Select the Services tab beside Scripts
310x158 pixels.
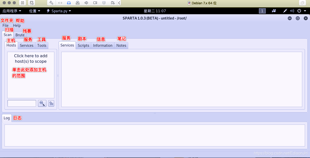67,45
